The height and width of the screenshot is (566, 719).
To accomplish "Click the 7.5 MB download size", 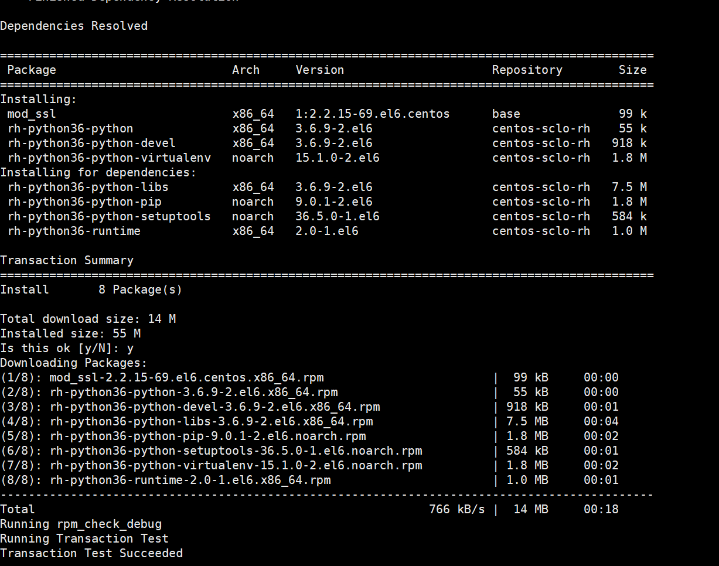I will click(x=527, y=421).
